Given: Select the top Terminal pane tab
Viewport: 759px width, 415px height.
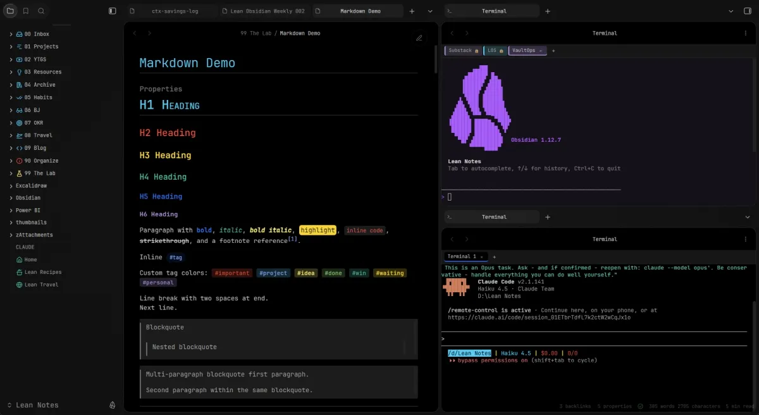Looking at the screenshot, I should (x=491, y=11).
